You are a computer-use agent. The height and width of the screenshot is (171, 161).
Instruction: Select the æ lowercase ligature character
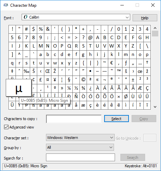pos(83,105)
